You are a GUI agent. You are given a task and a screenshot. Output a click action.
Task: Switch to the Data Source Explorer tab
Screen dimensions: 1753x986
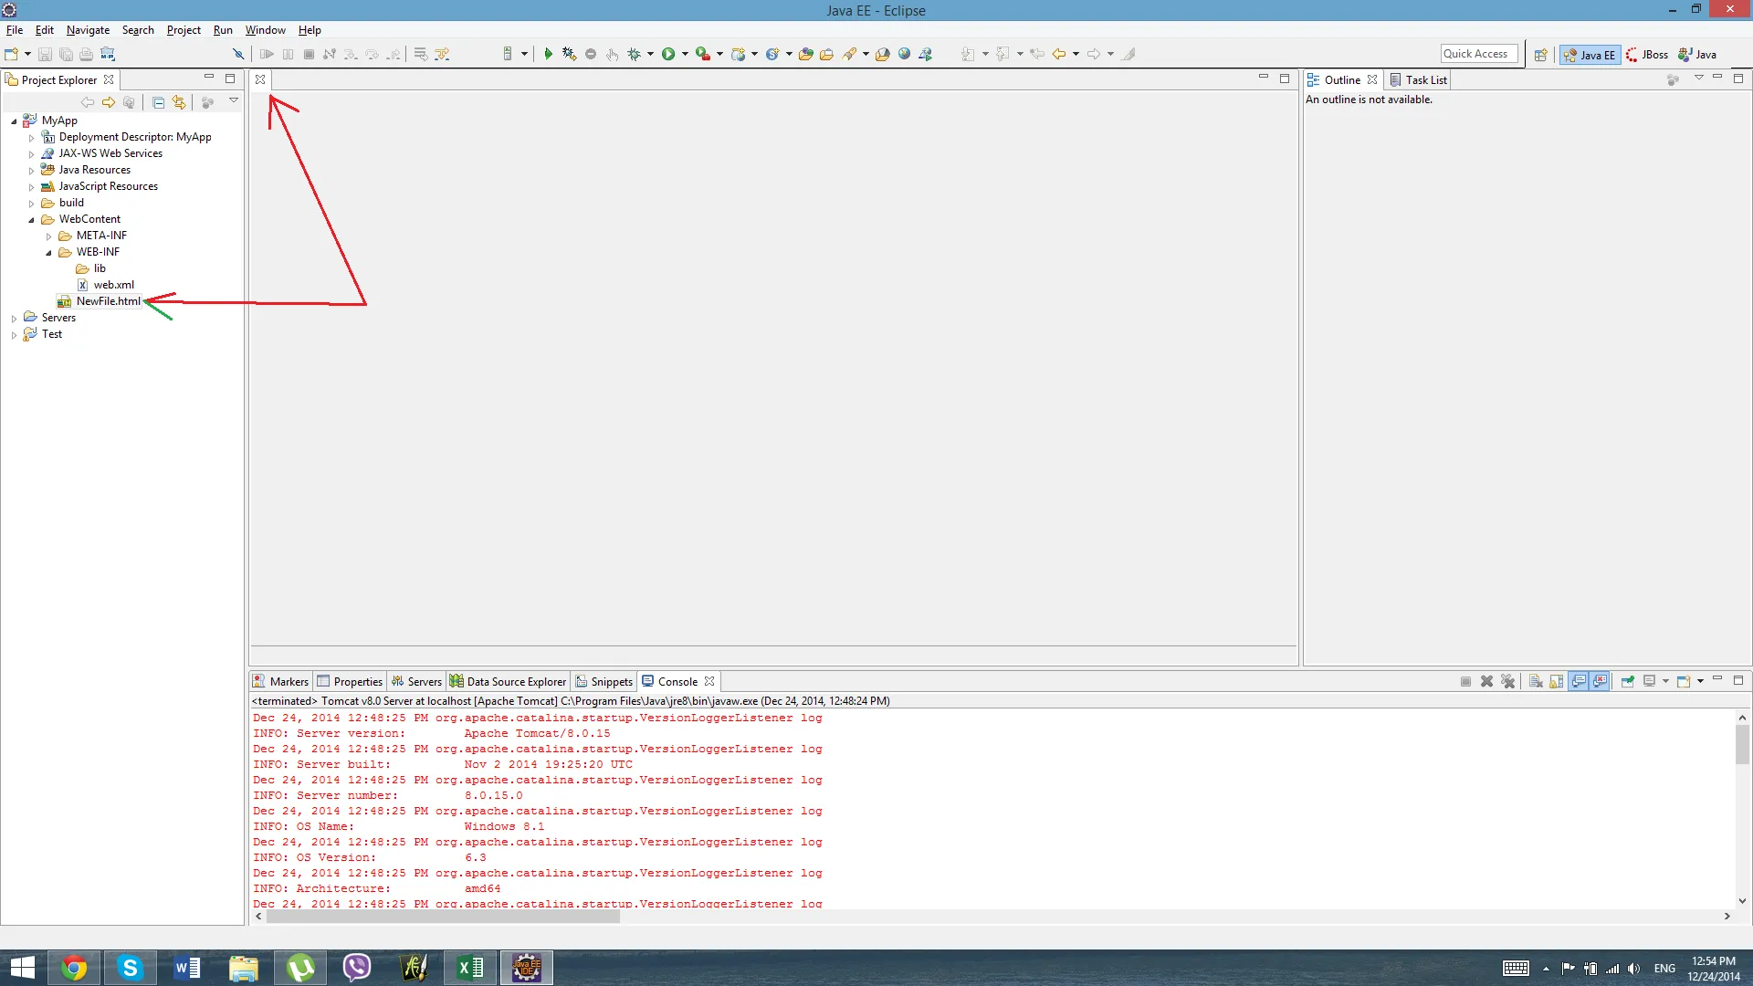509,682
